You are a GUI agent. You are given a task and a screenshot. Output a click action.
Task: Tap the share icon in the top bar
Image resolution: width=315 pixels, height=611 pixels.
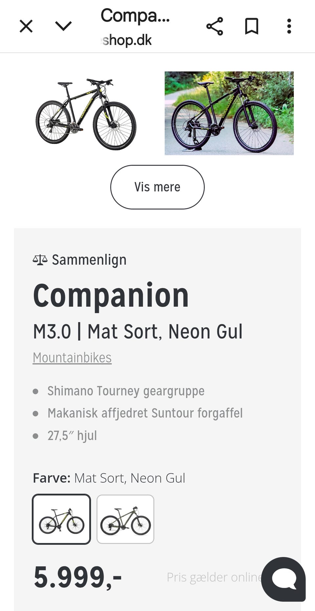point(215,26)
